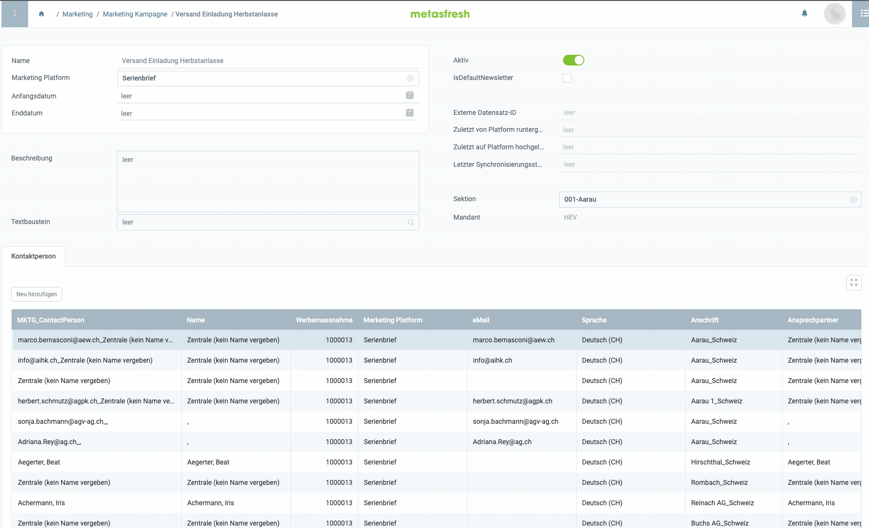Check the IsDefaultNewsletter checkbox
The width and height of the screenshot is (869, 528).
coord(567,78)
